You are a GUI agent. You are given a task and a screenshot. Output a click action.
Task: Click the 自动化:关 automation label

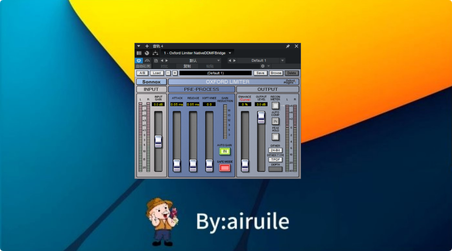(143, 66)
